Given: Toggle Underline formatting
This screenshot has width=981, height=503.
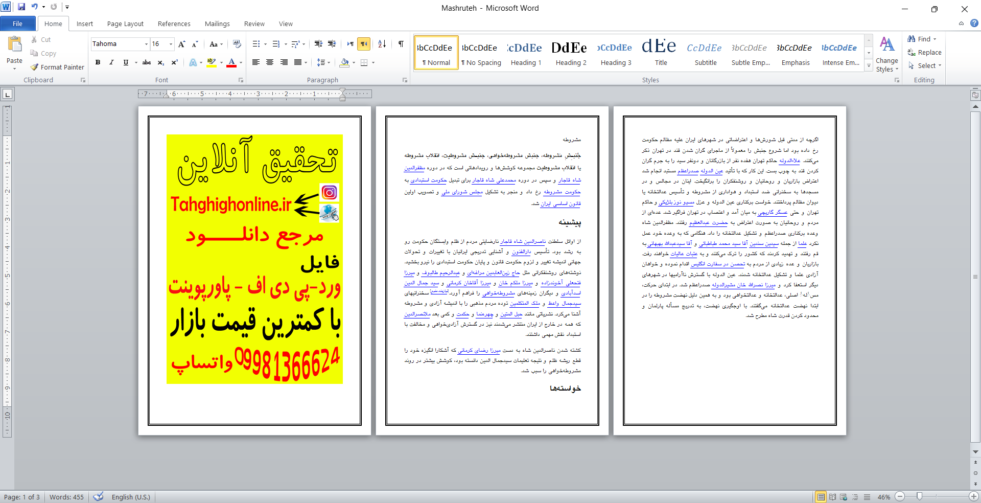Looking at the screenshot, I should click(x=126, y=62).
